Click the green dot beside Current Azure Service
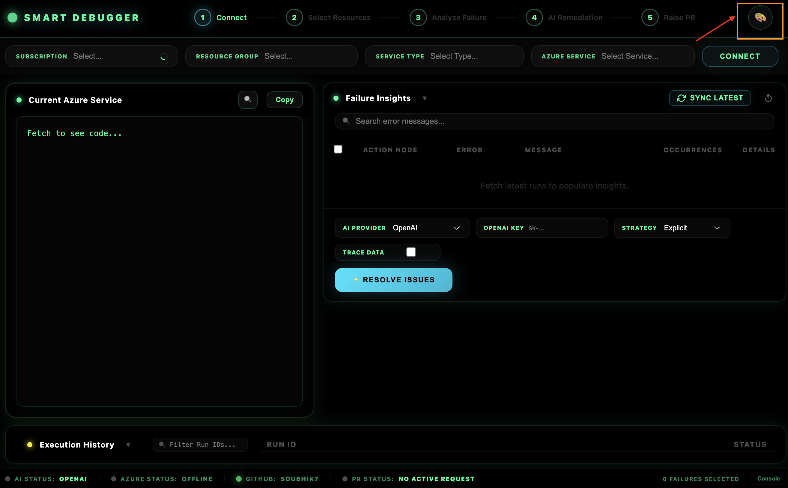The height and width of the screenshot is (488, 788). pyautogui.click(x=19, y=100)
